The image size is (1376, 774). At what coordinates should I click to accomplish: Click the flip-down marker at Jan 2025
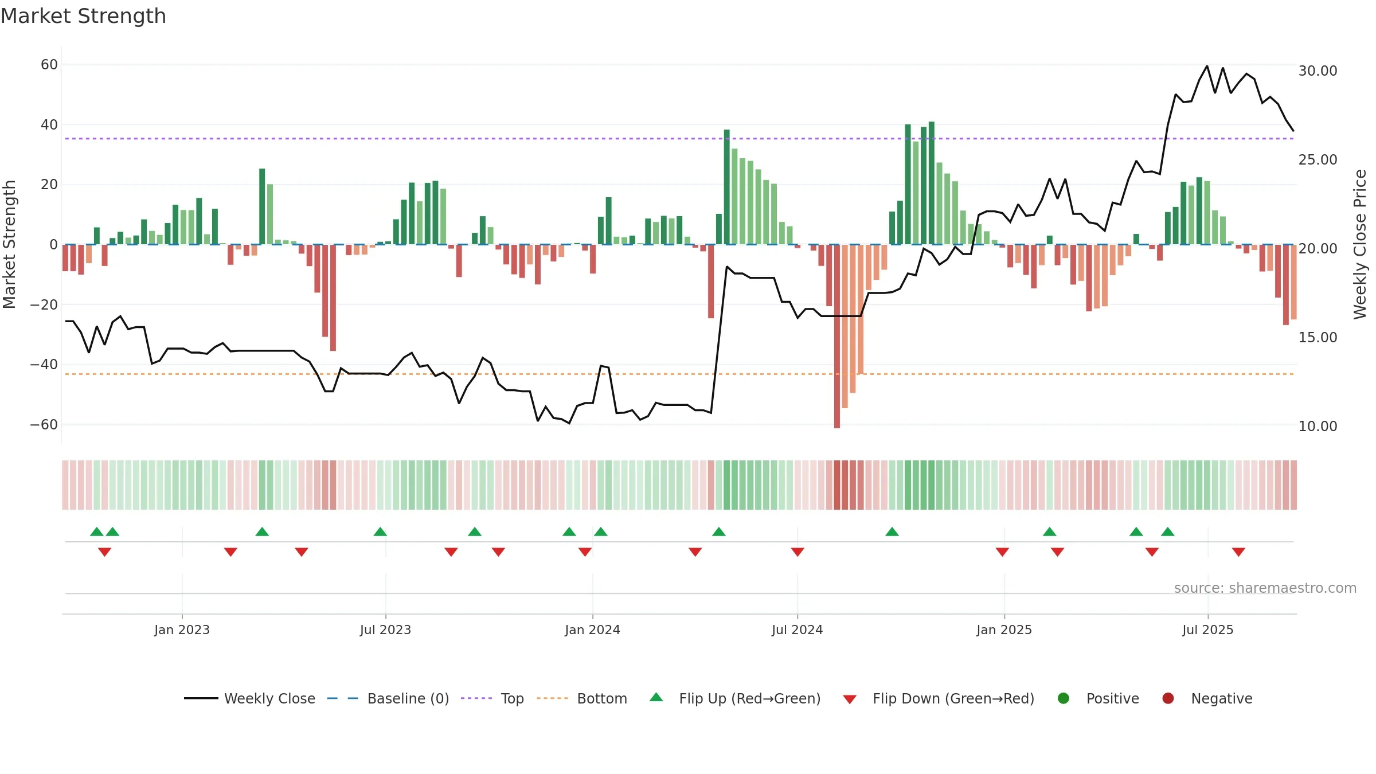(x=1002, y=552)
